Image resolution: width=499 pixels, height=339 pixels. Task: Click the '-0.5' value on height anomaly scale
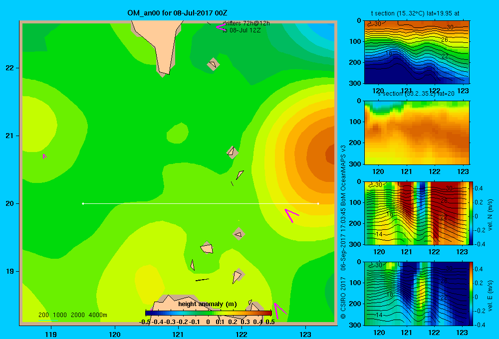145,322
